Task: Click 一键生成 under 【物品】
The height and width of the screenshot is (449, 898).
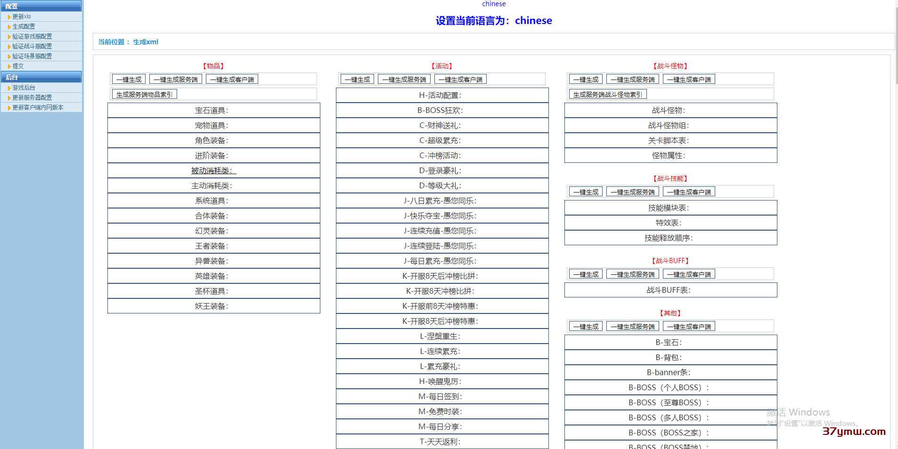Action: [x=128, y=79]
